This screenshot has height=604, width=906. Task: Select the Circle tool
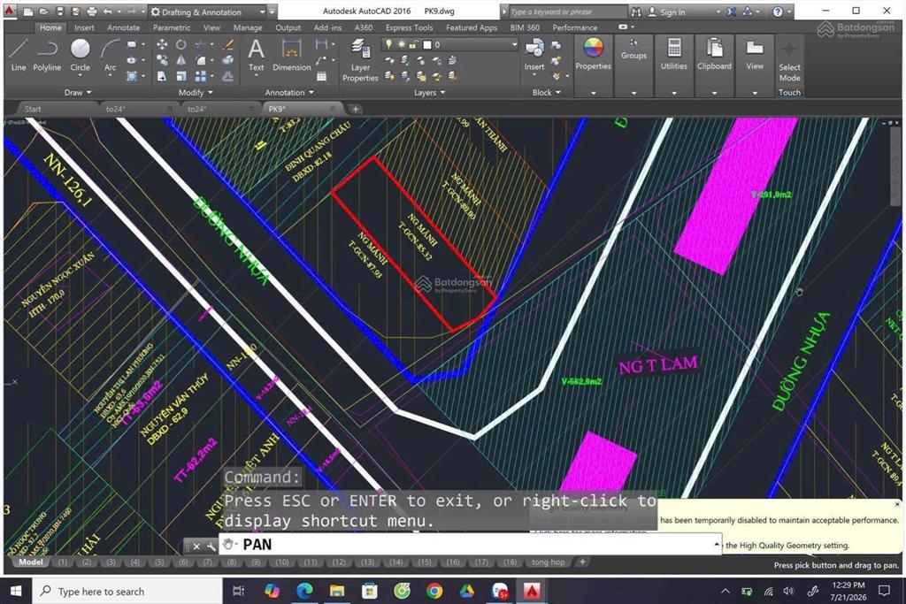pos(80,56)
